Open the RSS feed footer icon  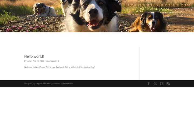[168, 83]
